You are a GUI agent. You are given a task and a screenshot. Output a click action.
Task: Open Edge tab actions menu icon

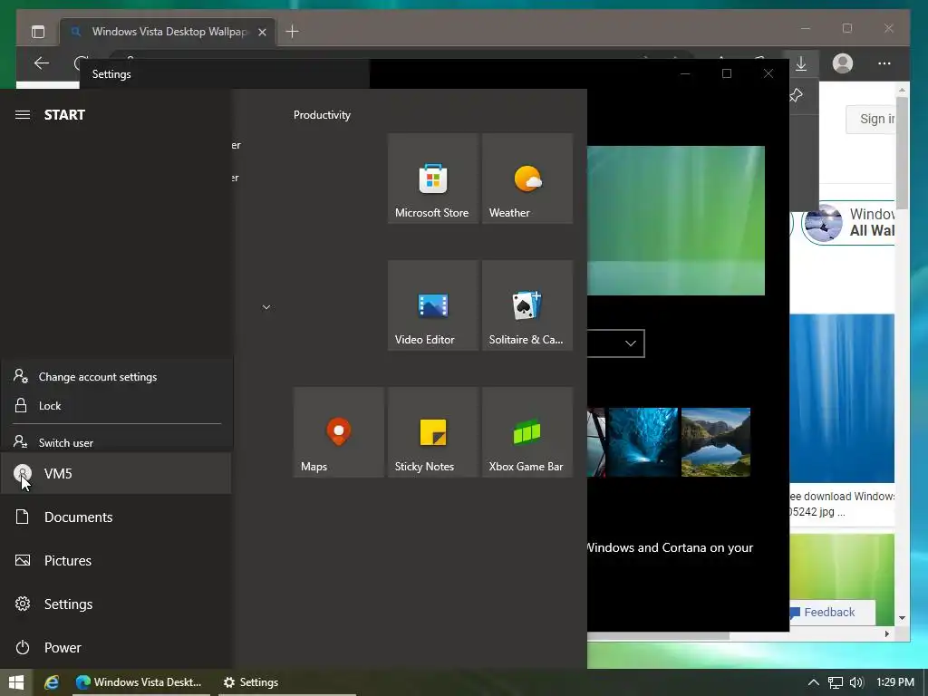38,32
